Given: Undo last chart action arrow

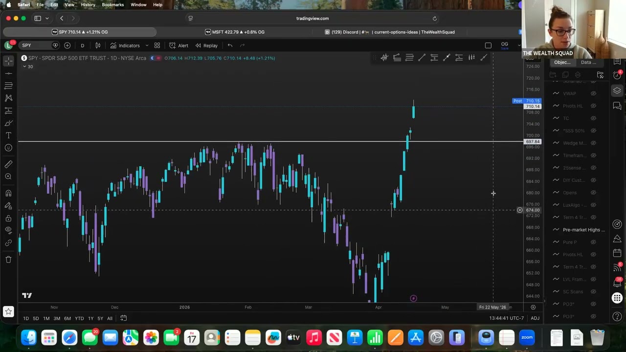Looking at the screenshot, I should tap(230, 45).
